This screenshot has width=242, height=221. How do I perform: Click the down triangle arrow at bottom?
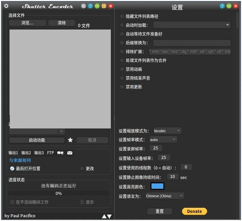(x=109, y=216)
